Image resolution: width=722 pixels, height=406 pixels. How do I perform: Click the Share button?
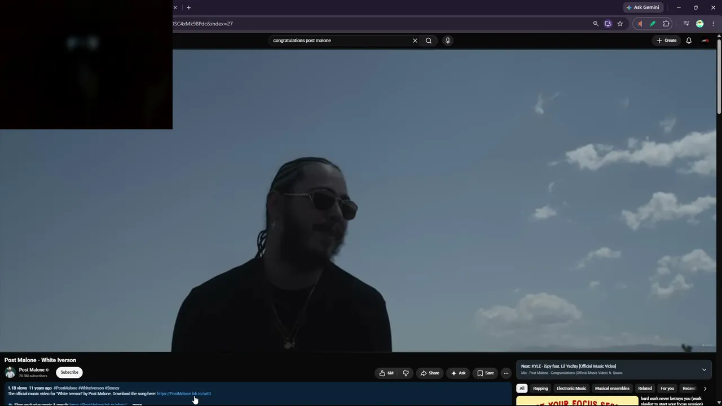(430, 373)
